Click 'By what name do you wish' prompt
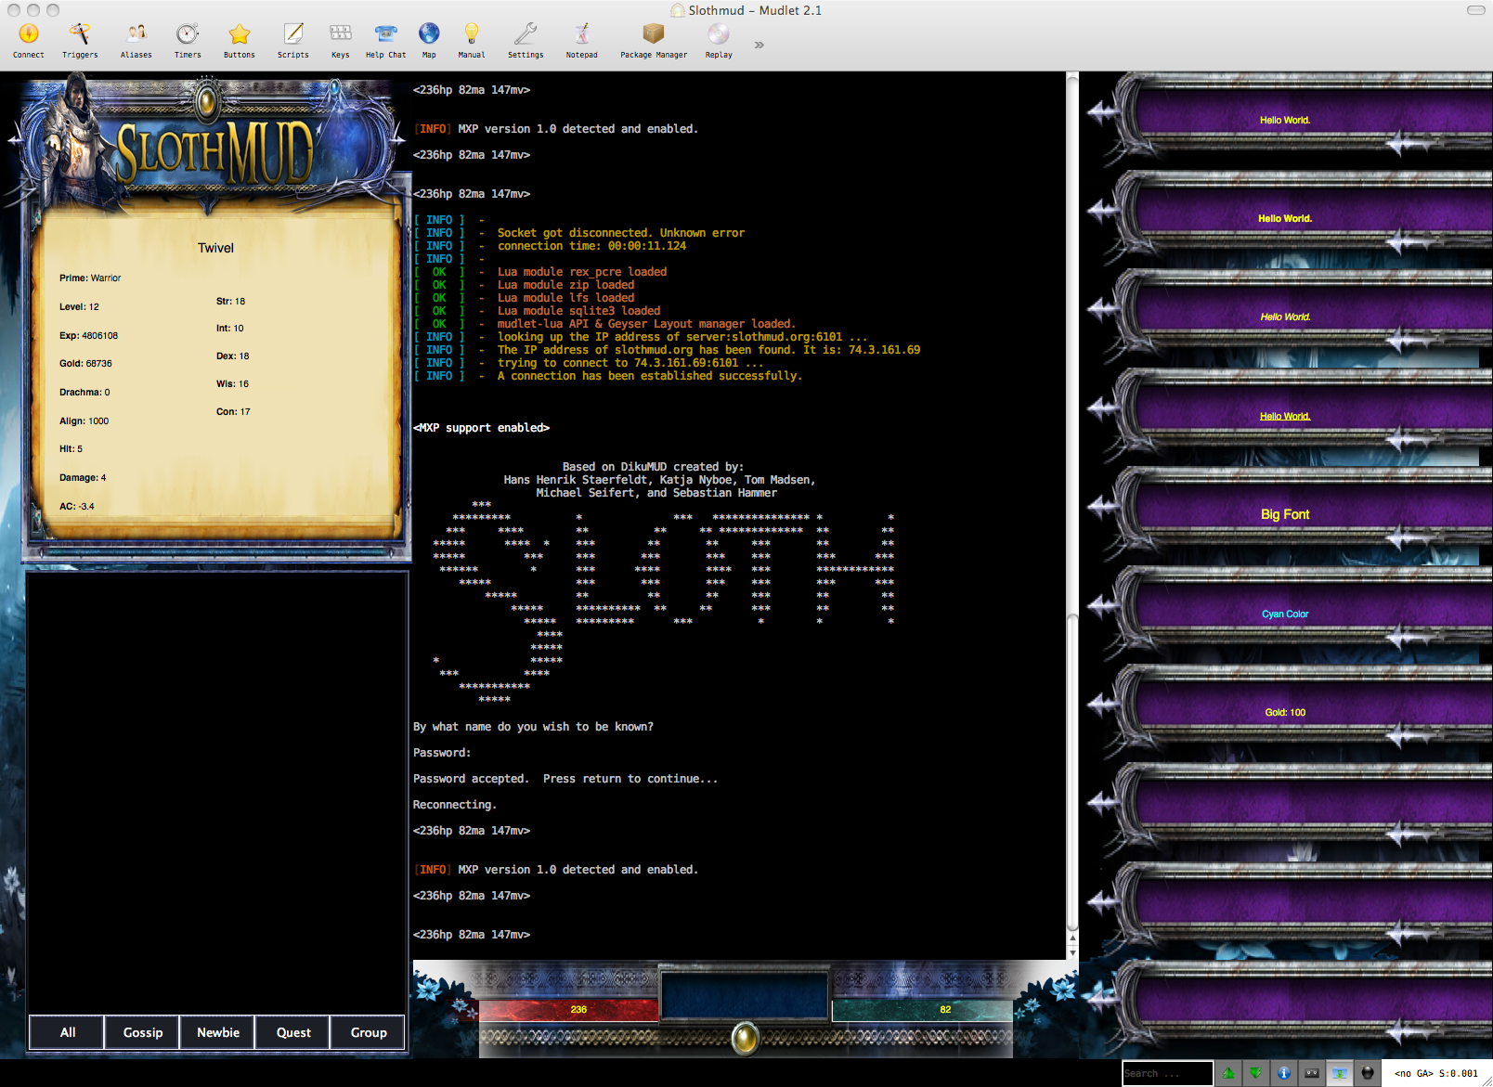The width and height of the screenshot is (1493, 1087). click(533, 727)
